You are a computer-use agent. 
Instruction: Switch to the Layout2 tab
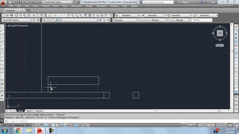[x=39, y=111]
